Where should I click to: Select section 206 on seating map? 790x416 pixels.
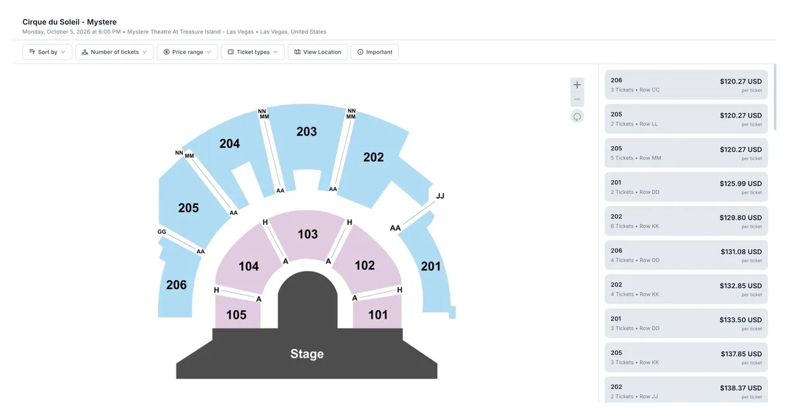(175, 285)
